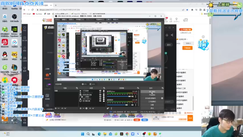
Task: Pop out the 控件 dock panel
Action: (x=163, y=88)
